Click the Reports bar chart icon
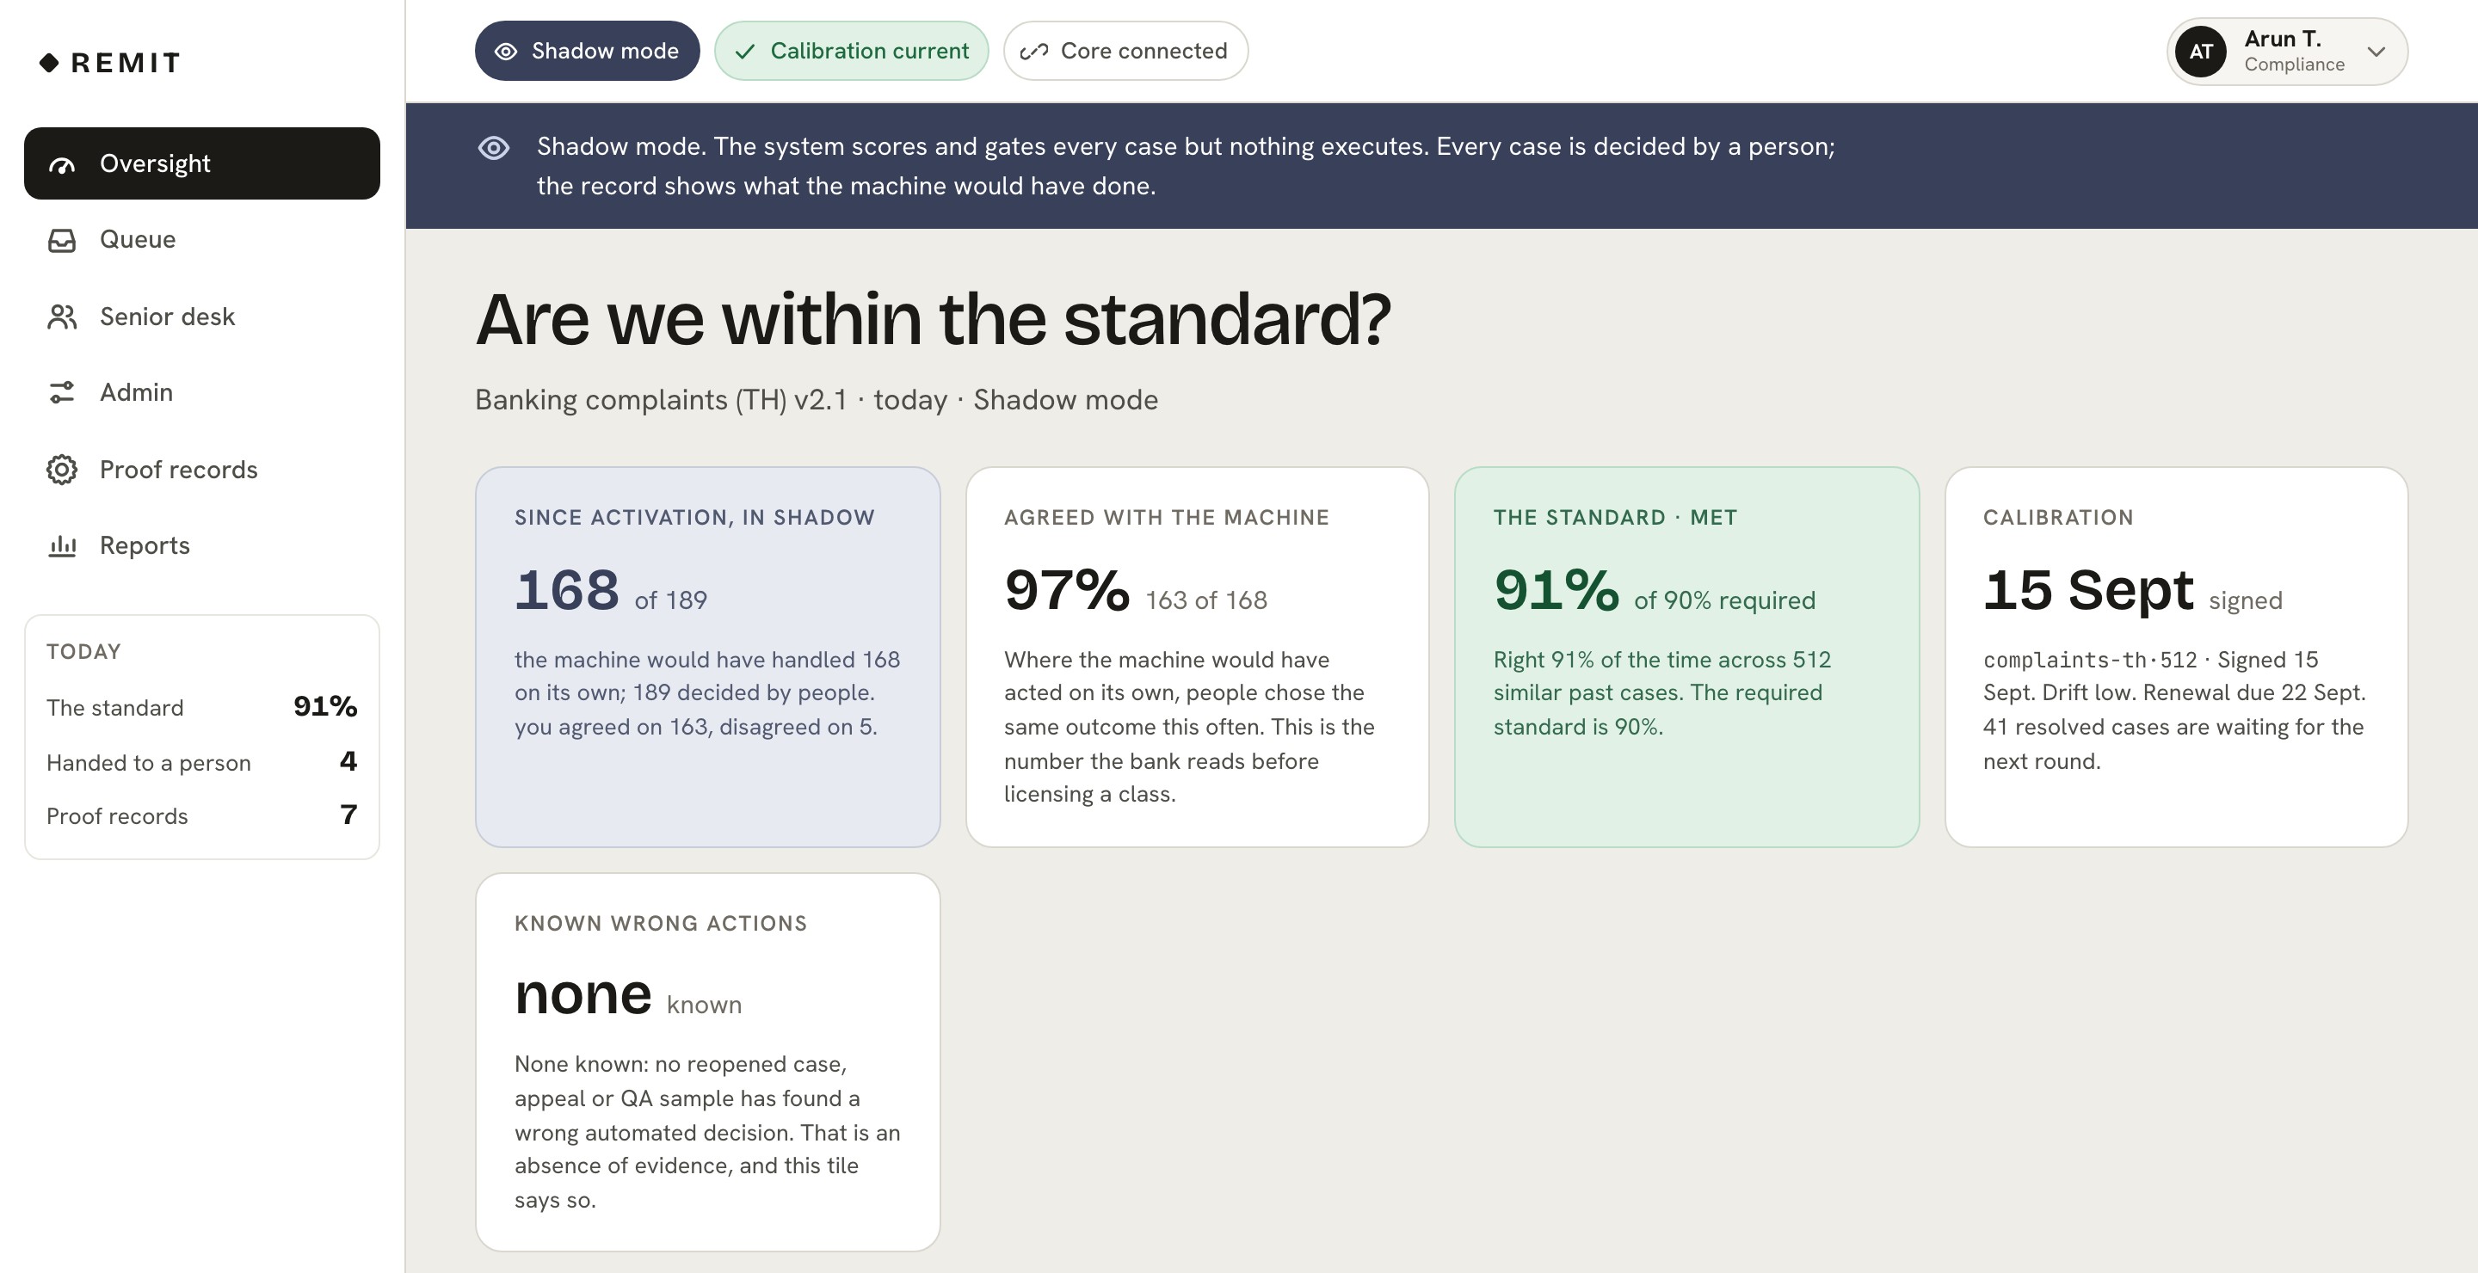 [62, 546]
